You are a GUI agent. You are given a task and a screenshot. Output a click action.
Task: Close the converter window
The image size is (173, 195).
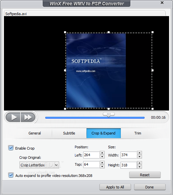[x=162, y=3]
